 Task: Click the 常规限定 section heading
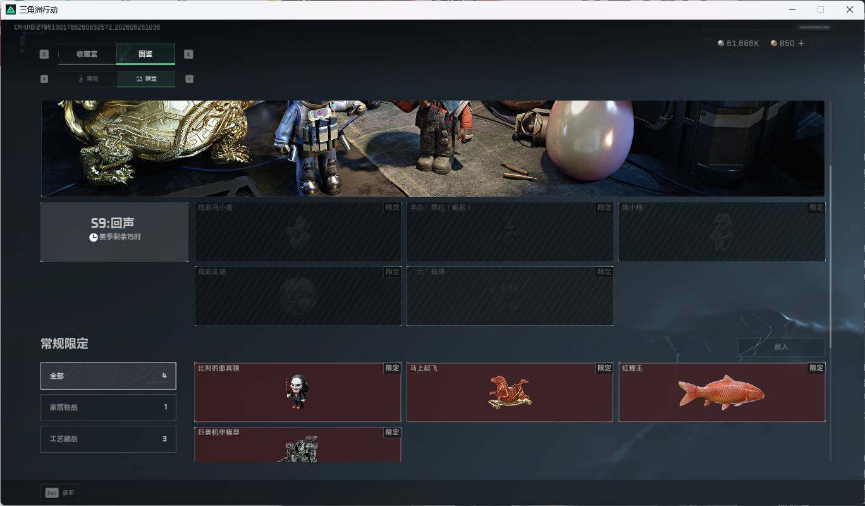pyautogui.click(x=64, y=344)
